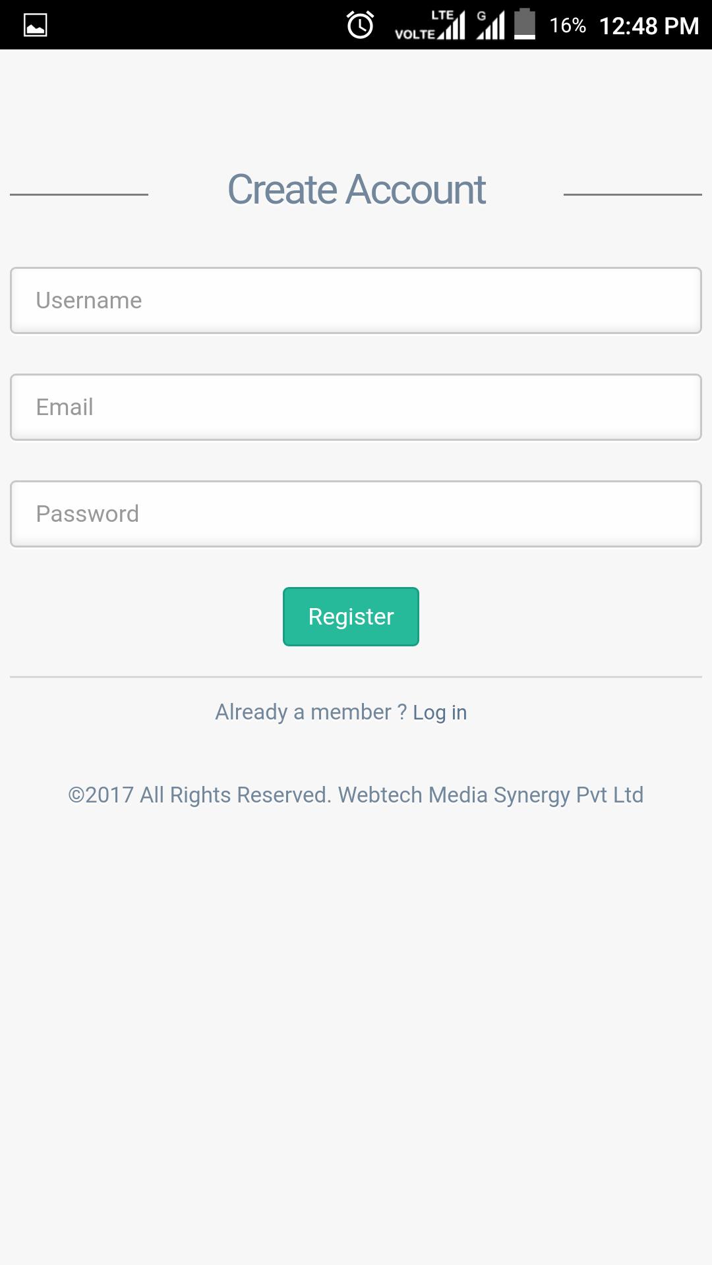Submit the form with Register button

coord(351,617)
